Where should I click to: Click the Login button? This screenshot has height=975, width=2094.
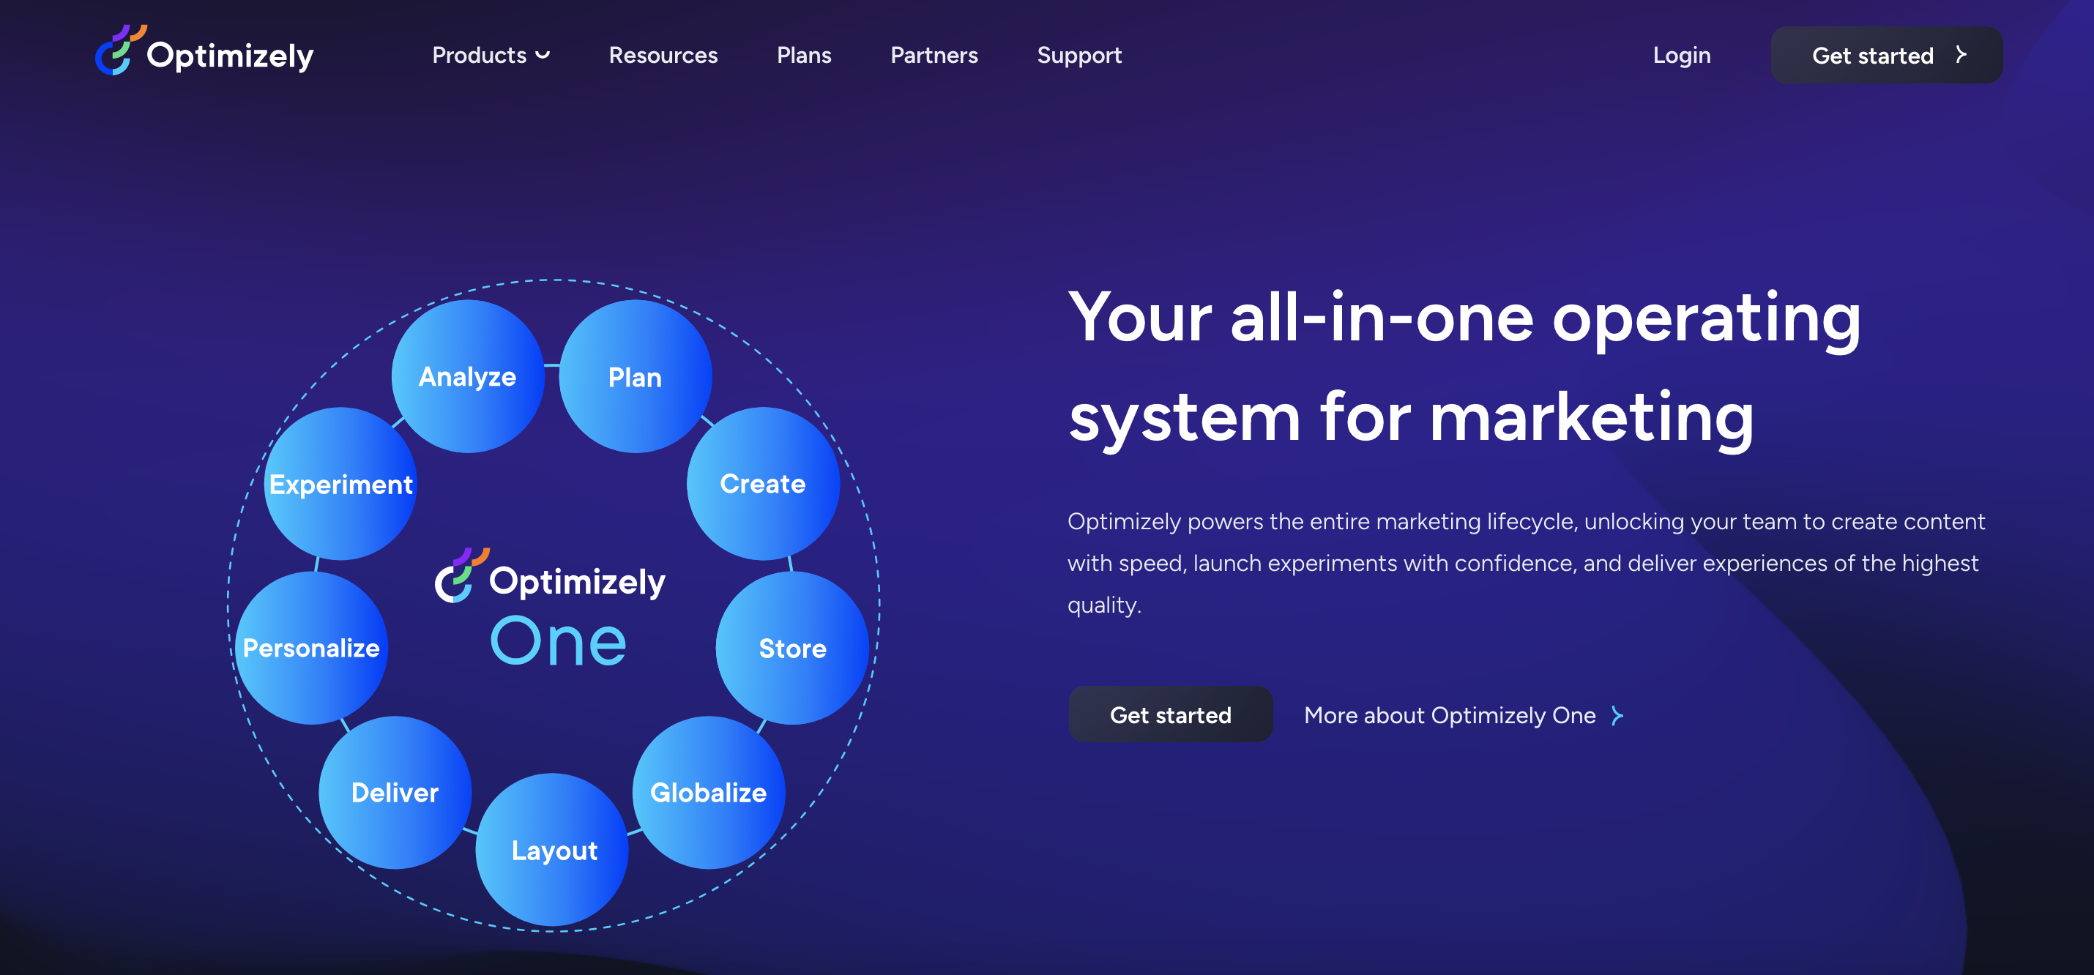(x=1681, y=55)
